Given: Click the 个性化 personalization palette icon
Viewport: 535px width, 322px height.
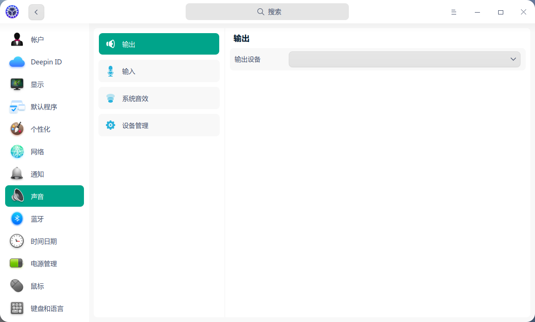Looking at the screenshot, I should click(17, 129).
